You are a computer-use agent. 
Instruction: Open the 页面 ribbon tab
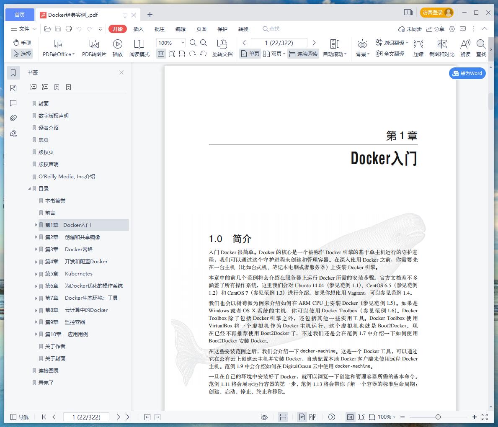coord(201,29)
